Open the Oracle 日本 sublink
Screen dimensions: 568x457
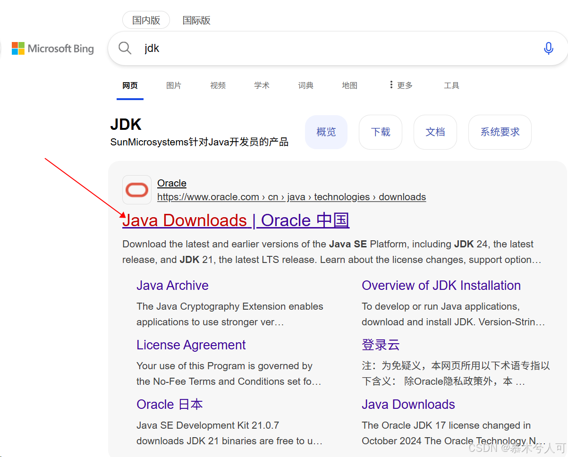coord(170,405)
